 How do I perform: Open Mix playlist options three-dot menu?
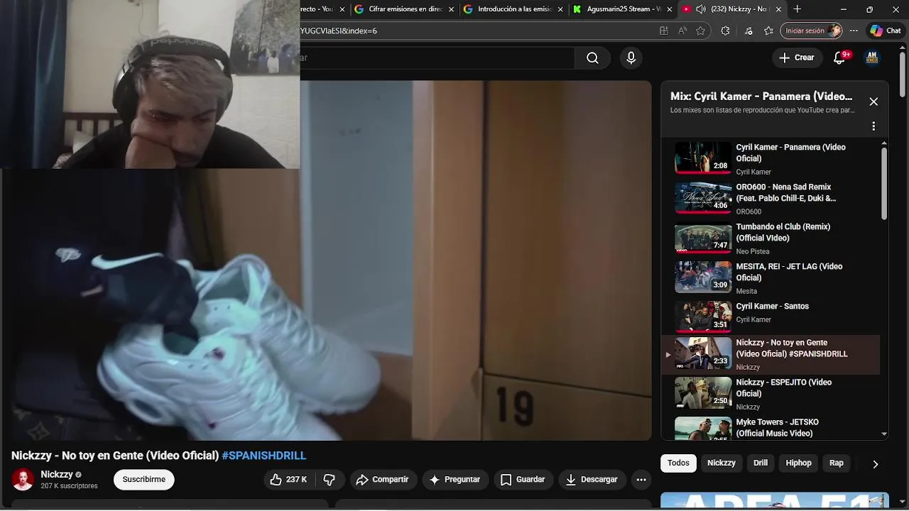873,126
